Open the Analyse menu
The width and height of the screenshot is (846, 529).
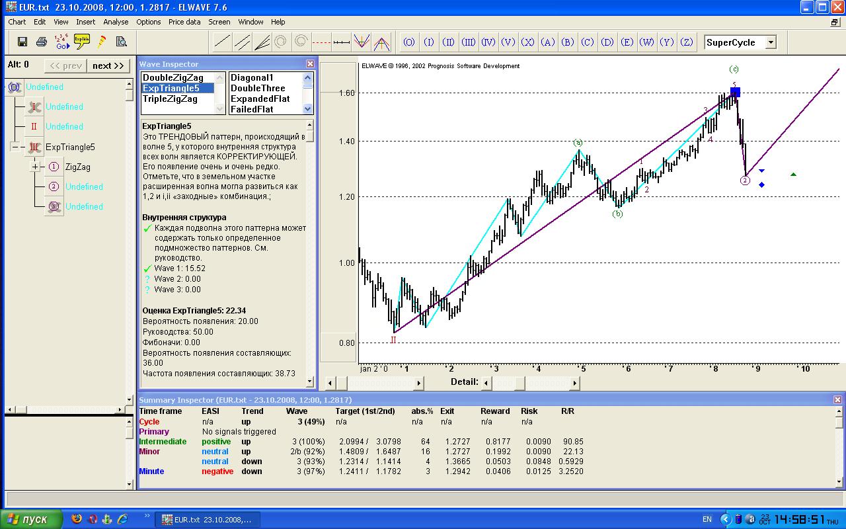click(116, 22)
